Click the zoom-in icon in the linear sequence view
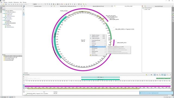174x98 pixels. pyautogui.click(x=24, y=77)
